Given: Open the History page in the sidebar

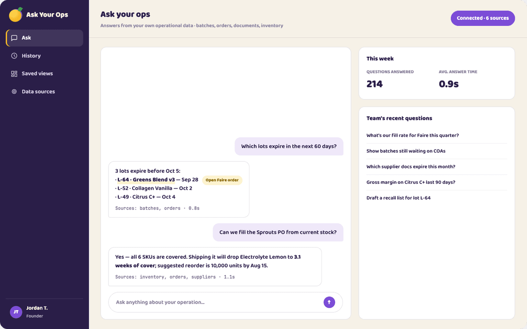Looking at the screenshot, I should pyautogui.click(x=44, y=56).
